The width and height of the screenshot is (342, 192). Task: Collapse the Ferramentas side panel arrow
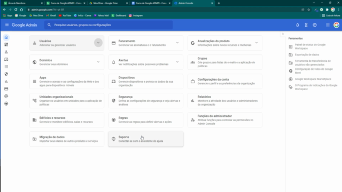tap(283, 34)
